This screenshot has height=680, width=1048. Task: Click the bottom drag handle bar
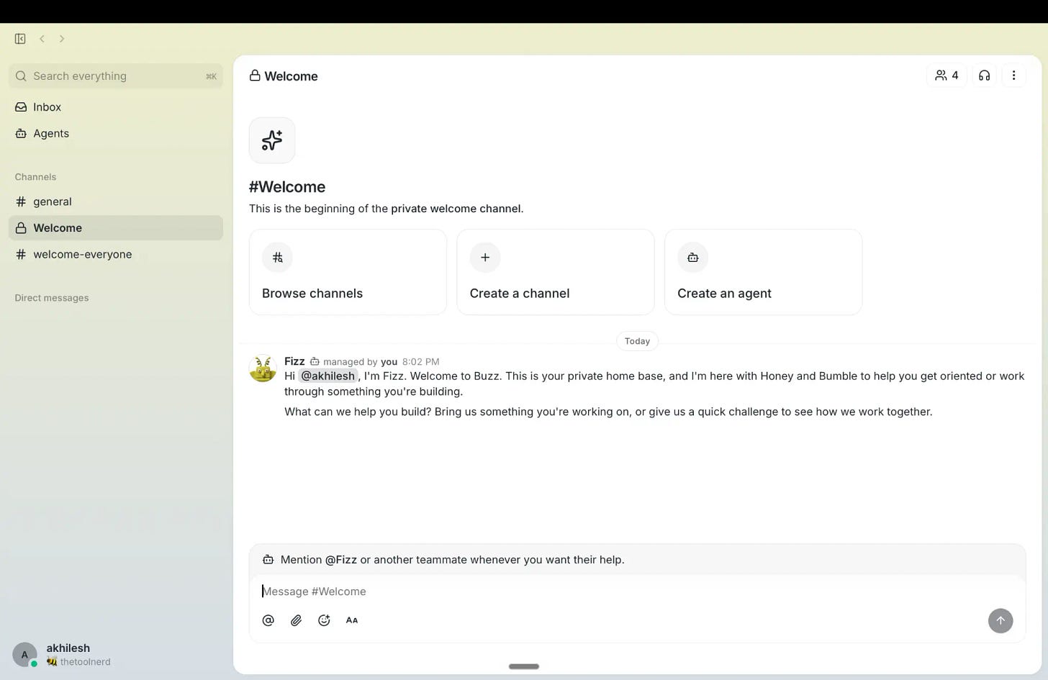524,666
